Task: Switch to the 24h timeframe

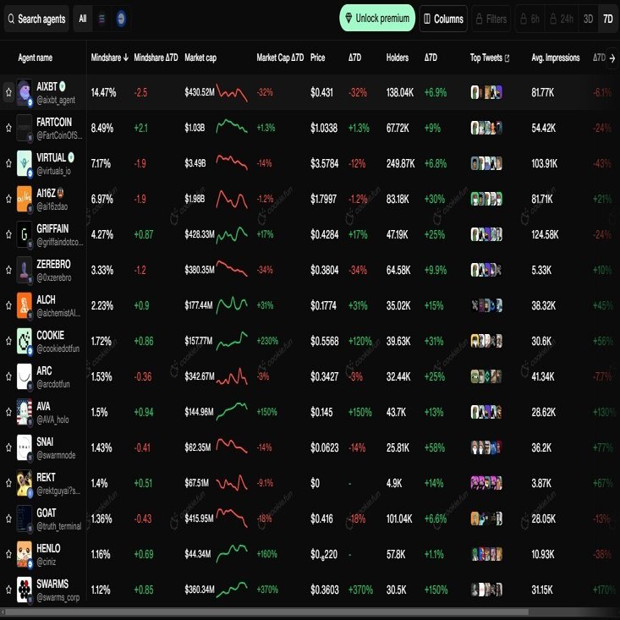Action: click(562, 19)
